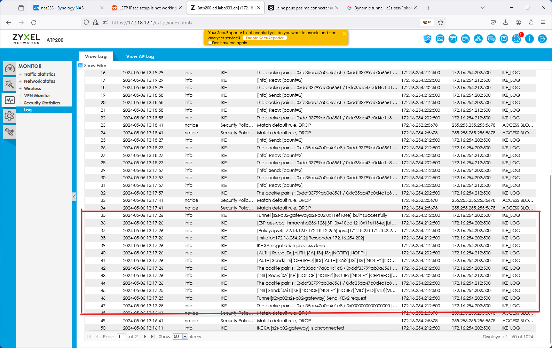Expand the VPN Monitor menu
The width and height of the screenshot is (552, 348).
point(20,95)
